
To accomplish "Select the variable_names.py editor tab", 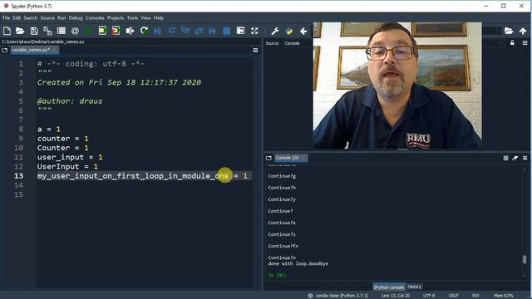I will (x=34, y=50).
